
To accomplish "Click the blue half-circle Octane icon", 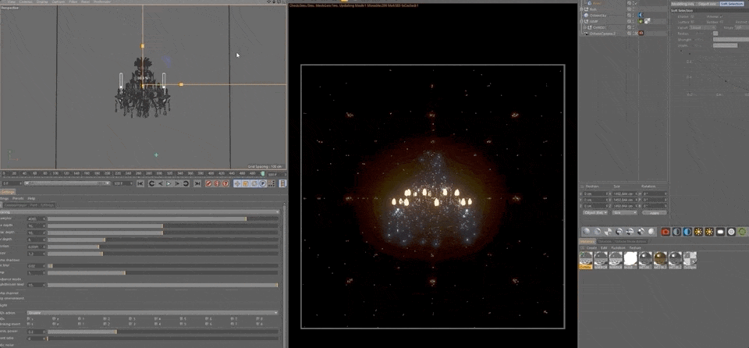I will (x=687, y=232).
